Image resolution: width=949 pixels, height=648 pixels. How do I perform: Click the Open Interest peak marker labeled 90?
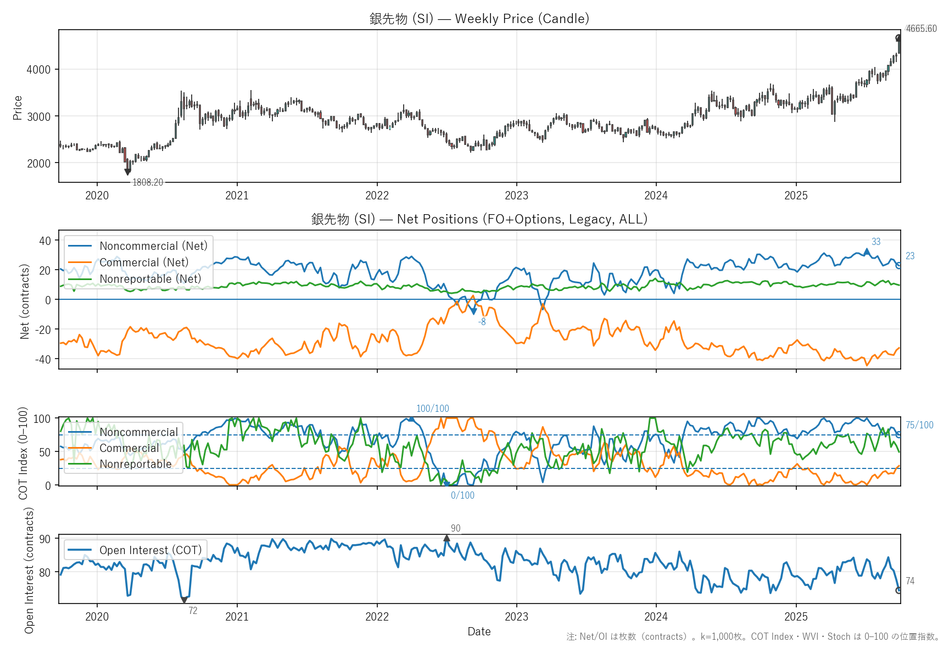[446, 538]
